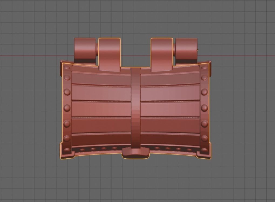275x202 pixels.
Task: Click the bottom center latch piece
Action: (136, 153)
